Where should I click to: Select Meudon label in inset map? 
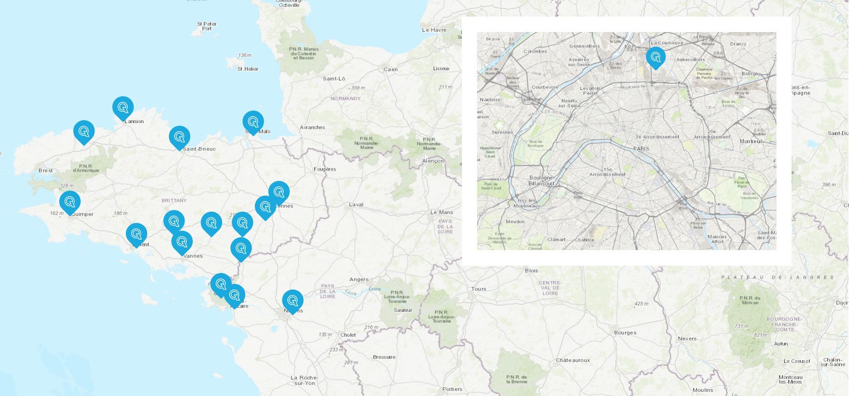[515, 222]
